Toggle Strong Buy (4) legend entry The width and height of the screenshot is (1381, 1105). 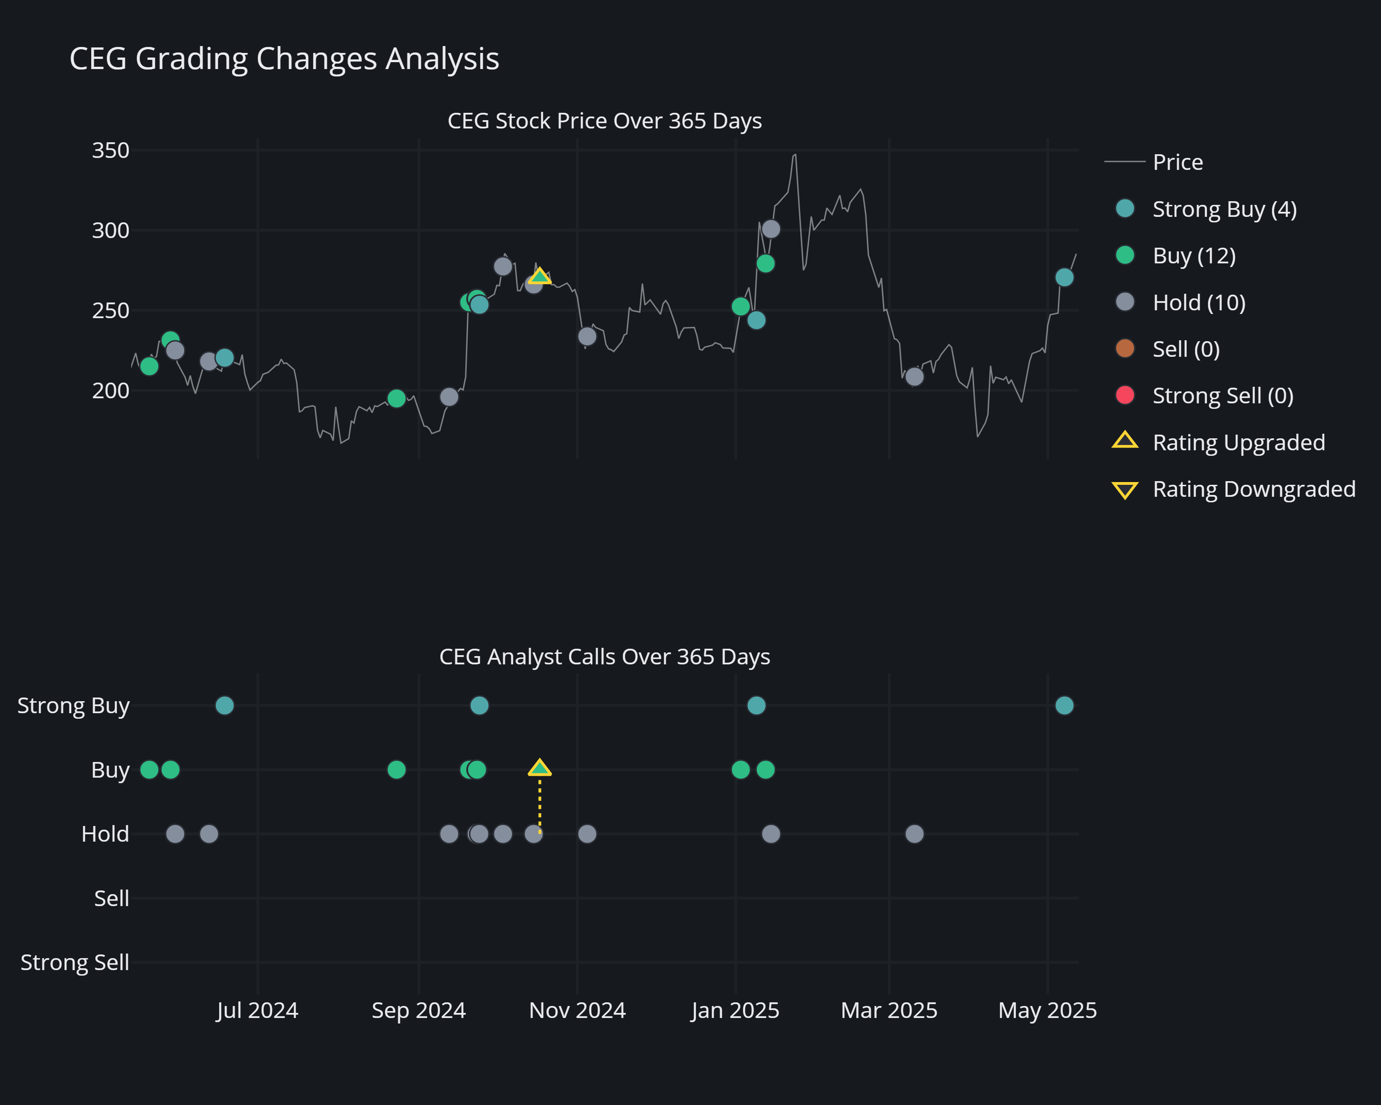click(x=1224, y=209)
